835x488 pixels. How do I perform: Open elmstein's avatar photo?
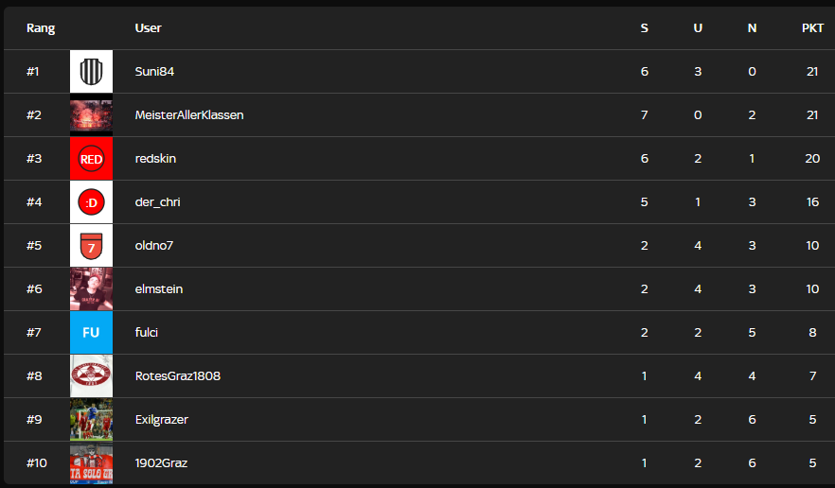(91, 289)
